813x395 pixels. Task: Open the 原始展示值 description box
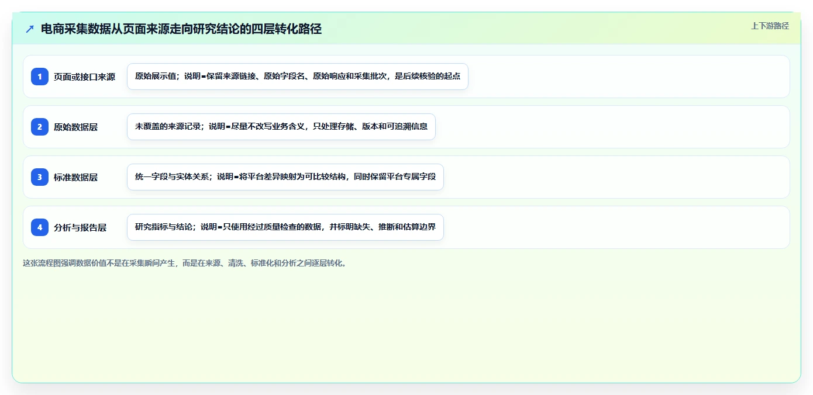[x=298, y=77]
